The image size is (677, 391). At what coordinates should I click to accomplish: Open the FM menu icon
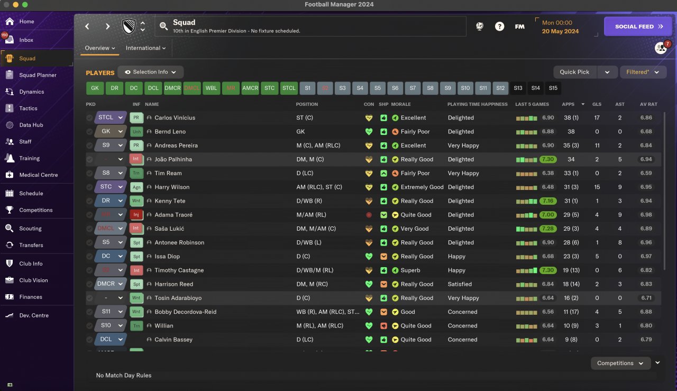520,26
